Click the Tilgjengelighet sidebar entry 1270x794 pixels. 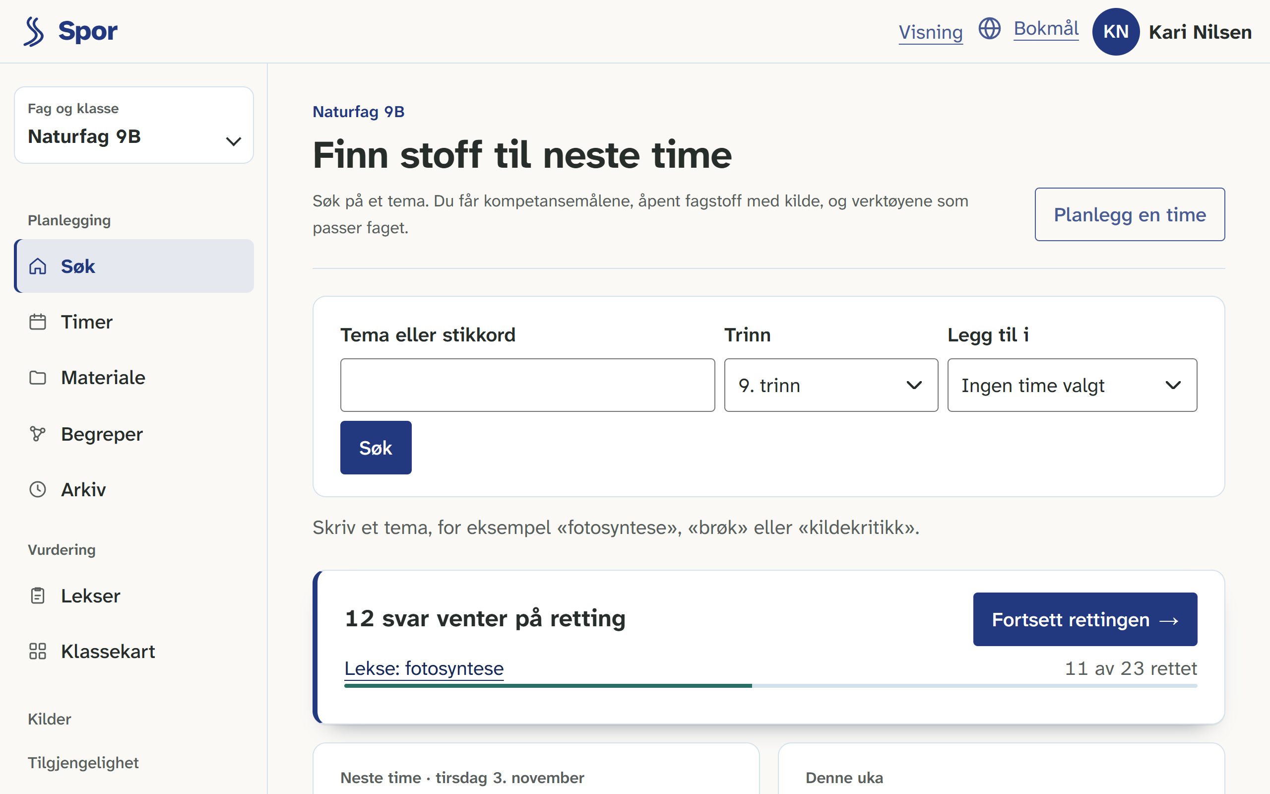point(83,763)
